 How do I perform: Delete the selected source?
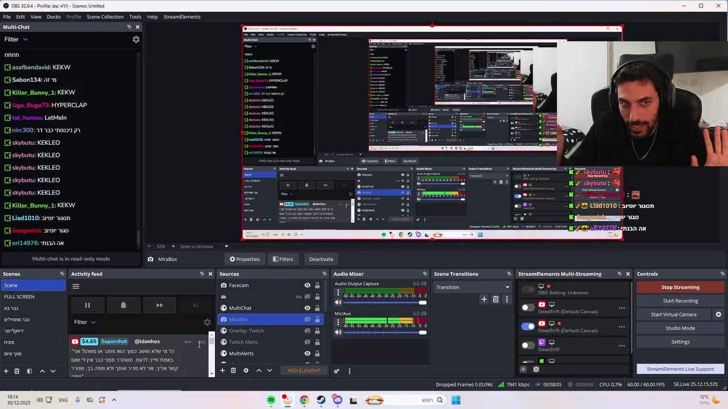tap(233, 370)
